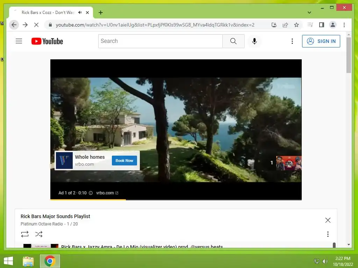The width and height of the screenshot is (358, 268).
Task: Open the volume tray icon
Action: coord(325,261)
